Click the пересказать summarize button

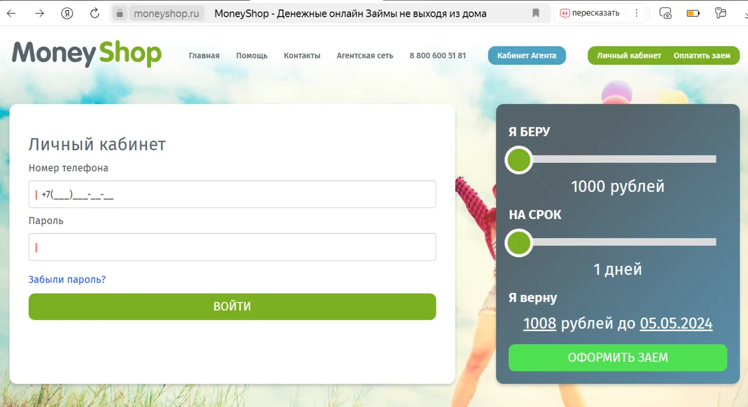click(x=590, y=13)
